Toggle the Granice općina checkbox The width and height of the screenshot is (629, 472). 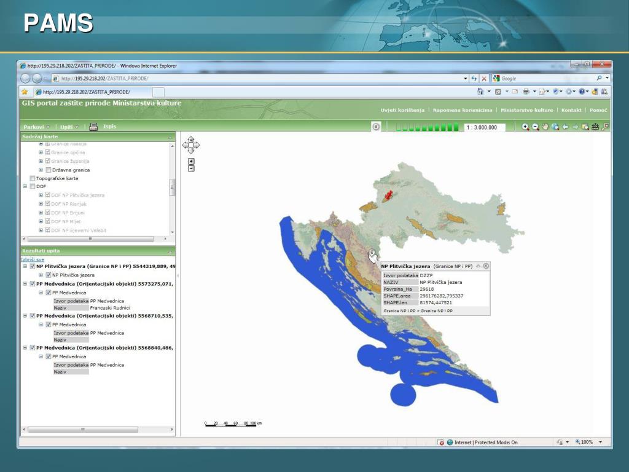(x=48, y=152)
